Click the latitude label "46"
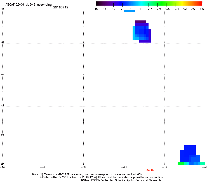The image size is (207, 182). coord(2,74)
